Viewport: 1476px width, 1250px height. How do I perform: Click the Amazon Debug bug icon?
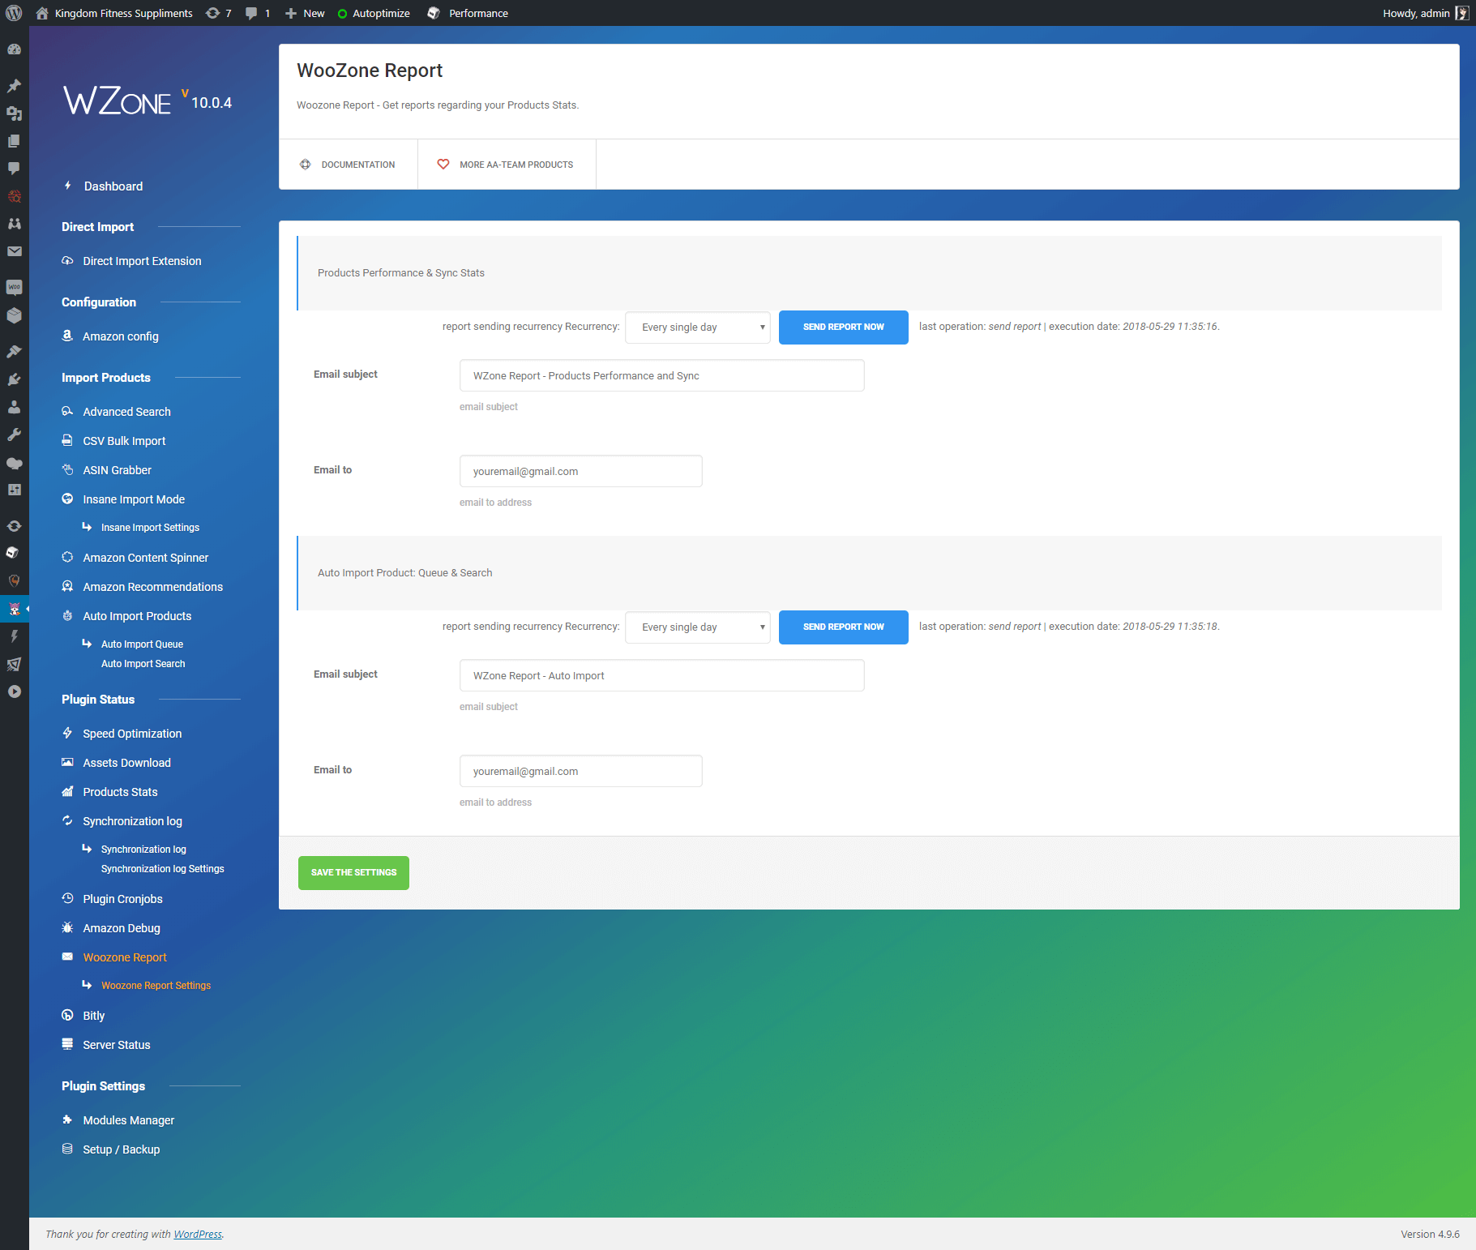(x=67, y=927)
